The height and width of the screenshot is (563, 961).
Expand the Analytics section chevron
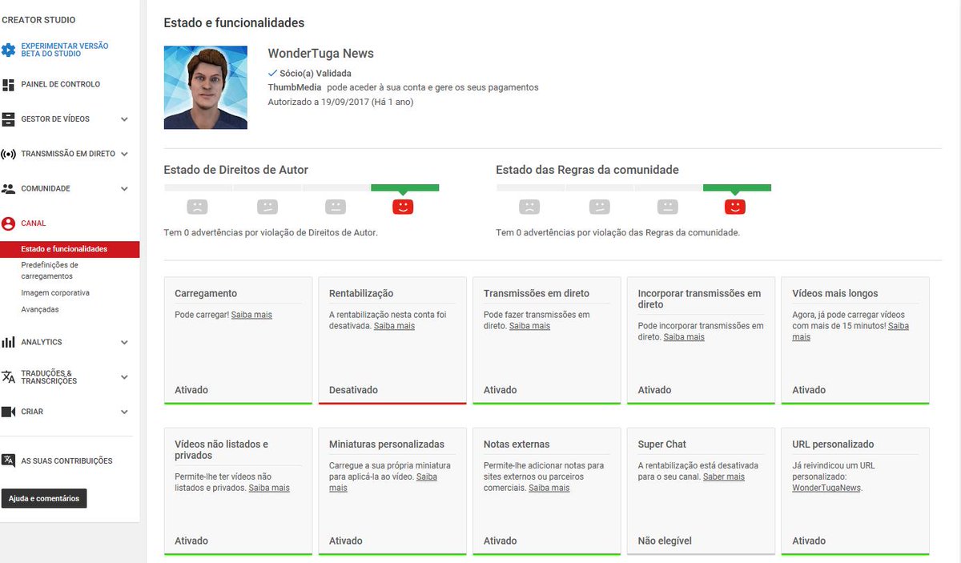coord(124,342)
